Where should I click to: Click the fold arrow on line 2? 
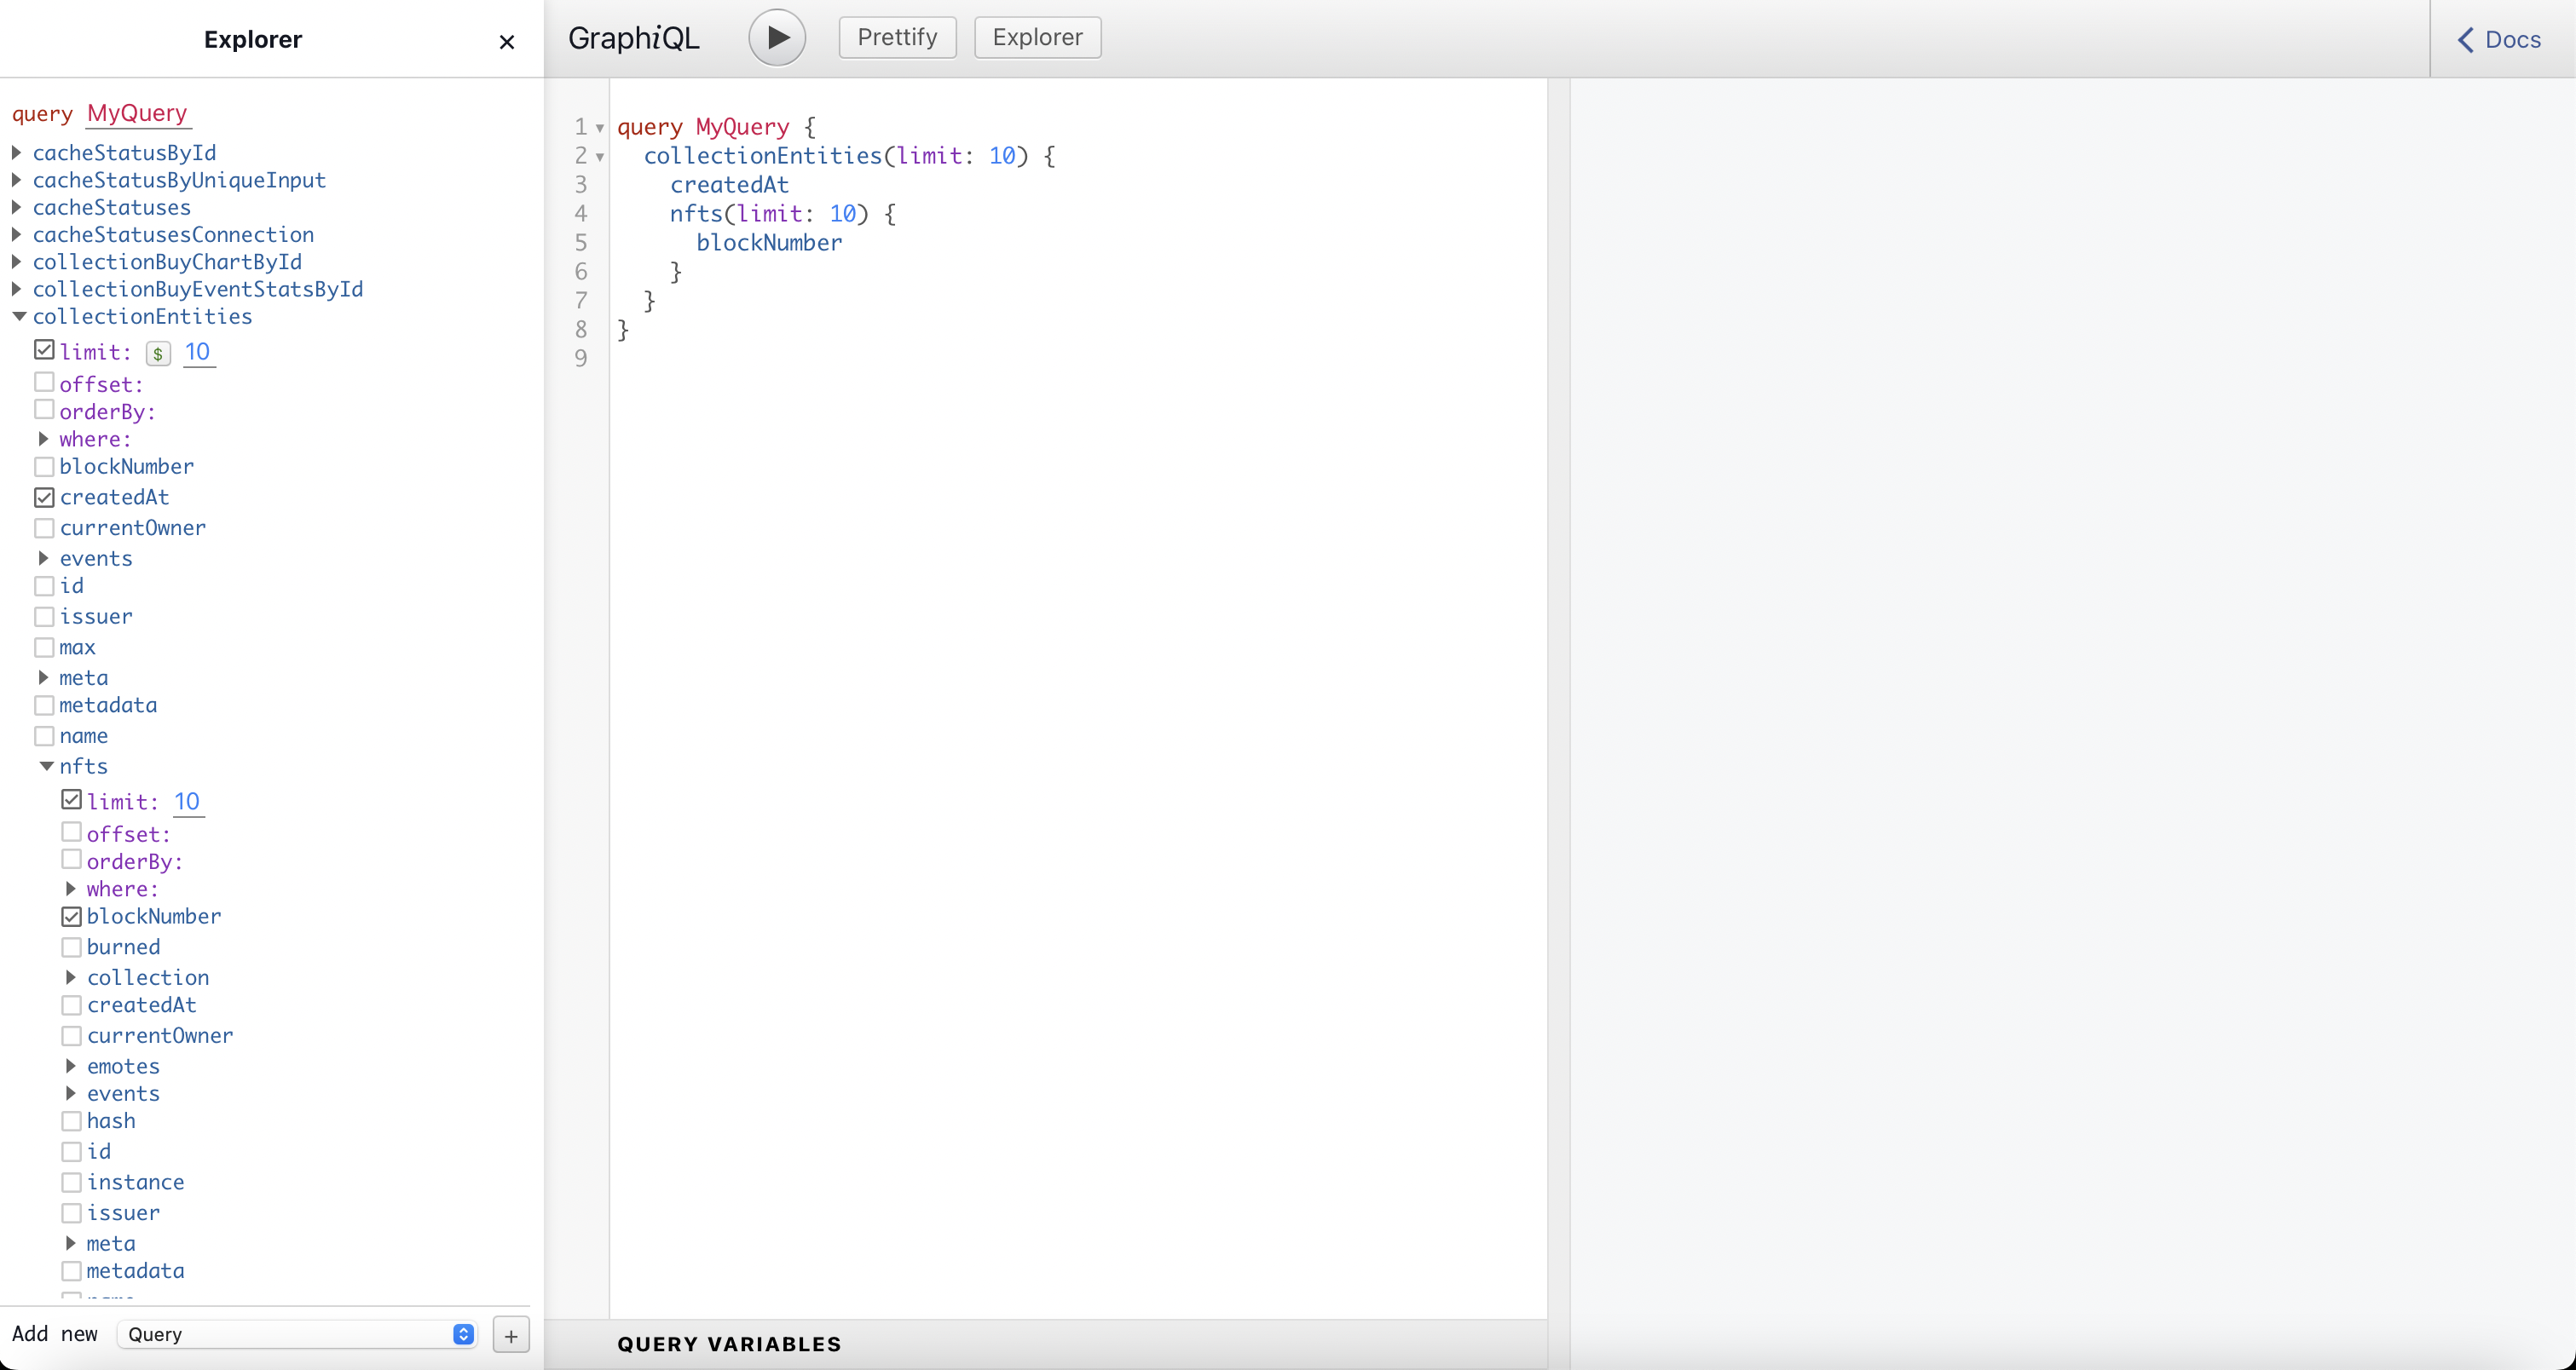point(600,157)
